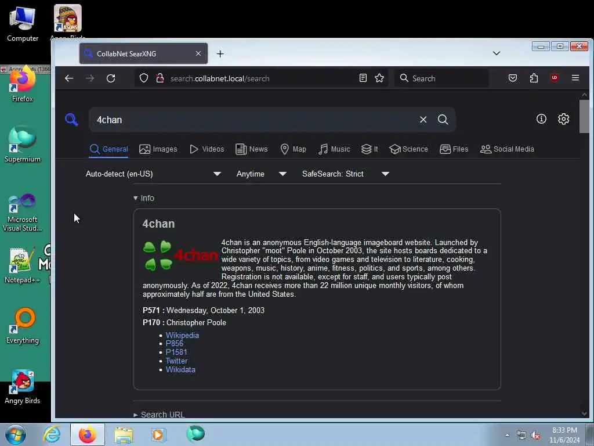
Task: Open the Wikipedia link
Action: [182, 335]
